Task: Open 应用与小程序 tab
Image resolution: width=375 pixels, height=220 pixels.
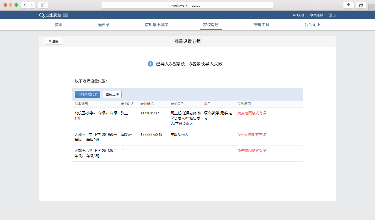Action: pyautogui.click(x=156, y=25)
